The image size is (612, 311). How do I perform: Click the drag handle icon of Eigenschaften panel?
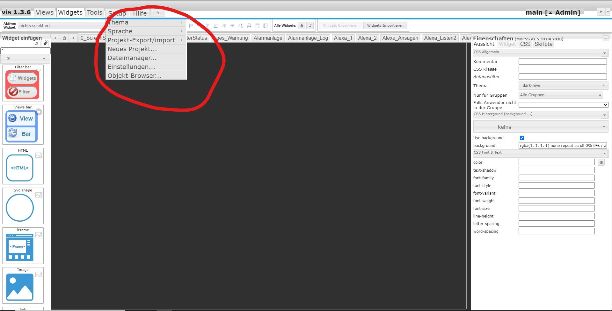coord(605,38)
